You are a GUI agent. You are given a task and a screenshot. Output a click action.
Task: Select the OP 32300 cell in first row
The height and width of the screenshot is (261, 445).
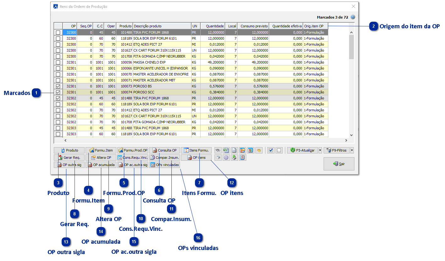tap(70, 32)
